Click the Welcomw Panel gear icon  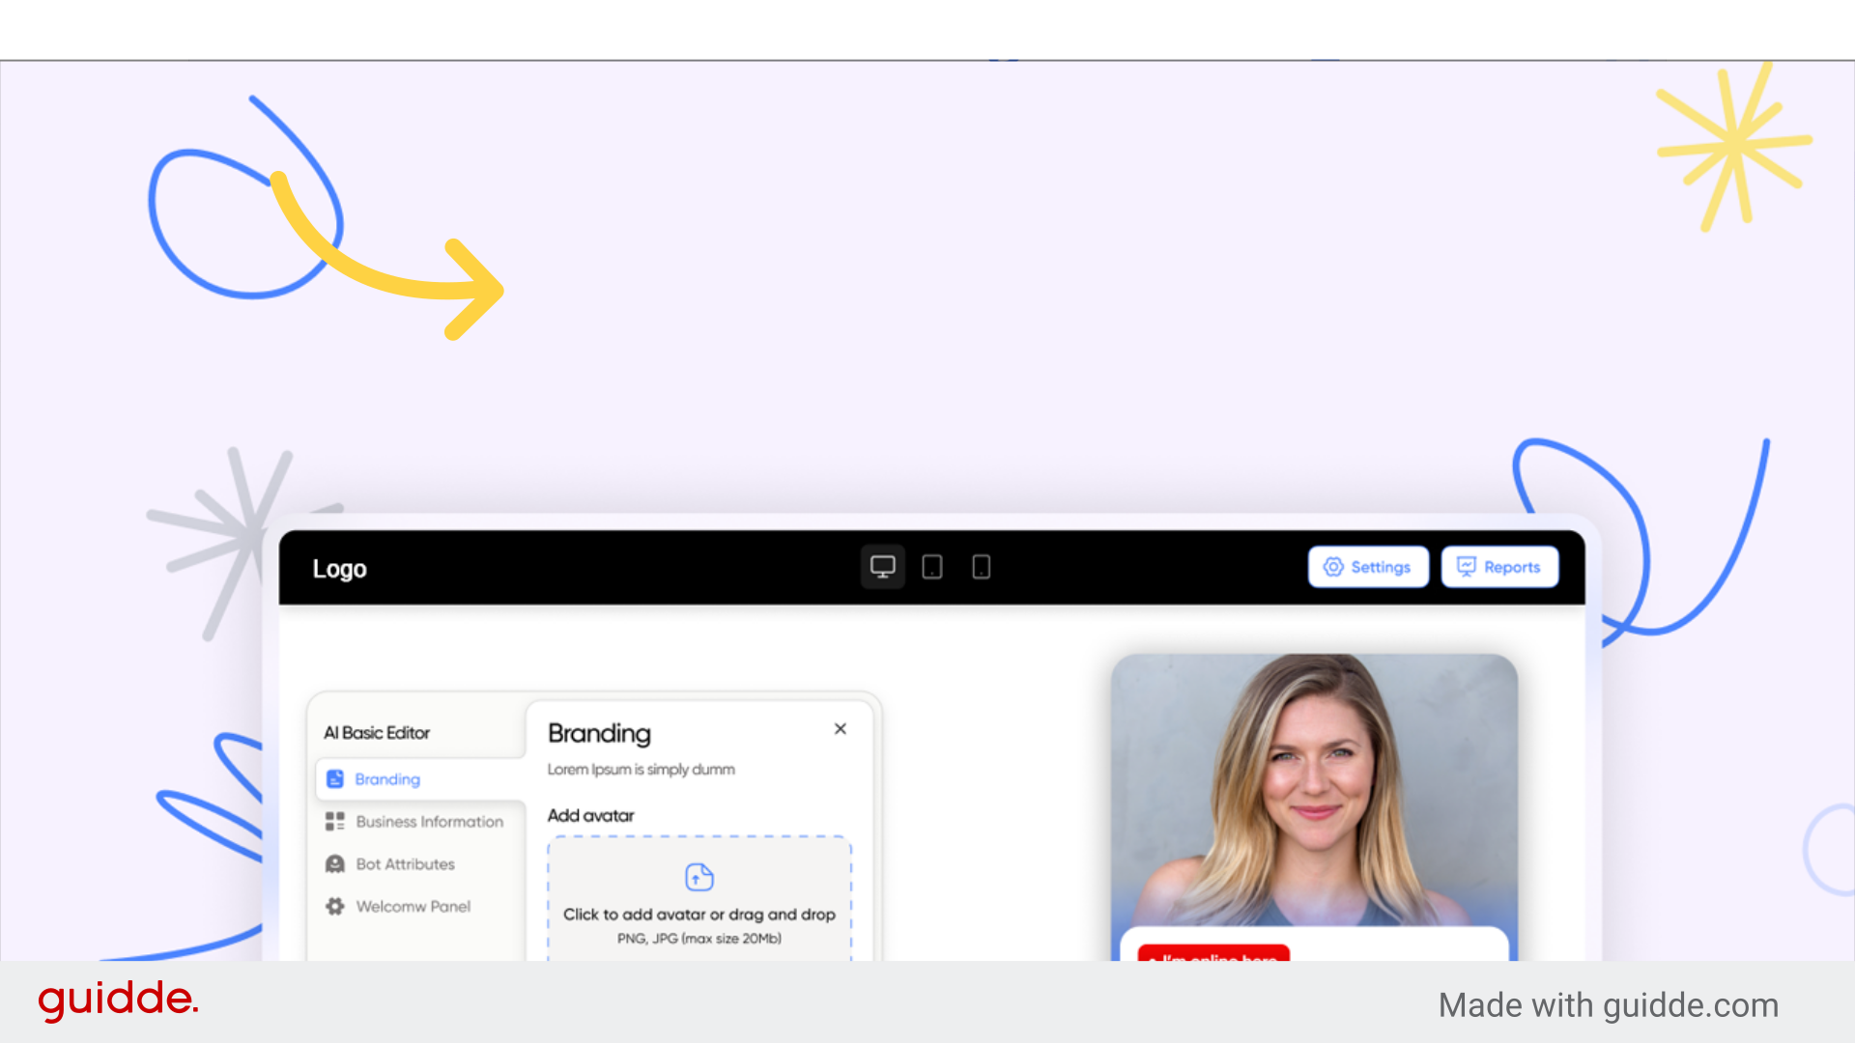pyautogui.click(x=334, y=906)
